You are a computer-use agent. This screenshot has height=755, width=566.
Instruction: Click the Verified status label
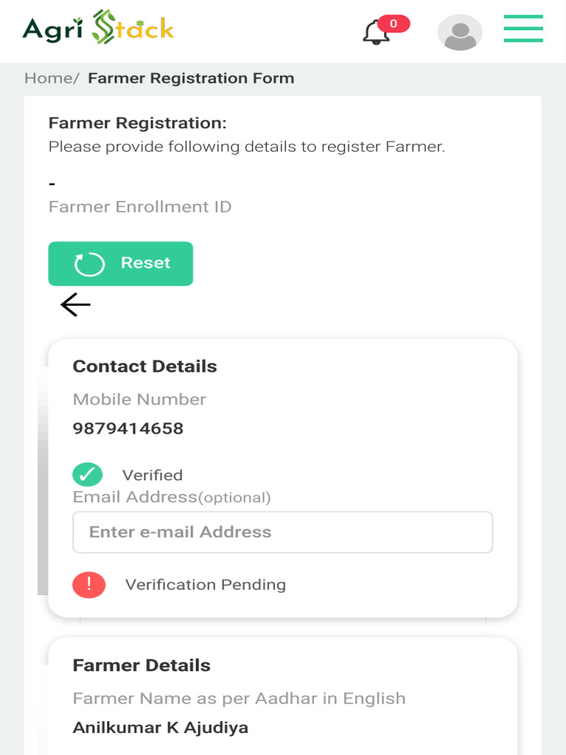[x=153, y=476]
